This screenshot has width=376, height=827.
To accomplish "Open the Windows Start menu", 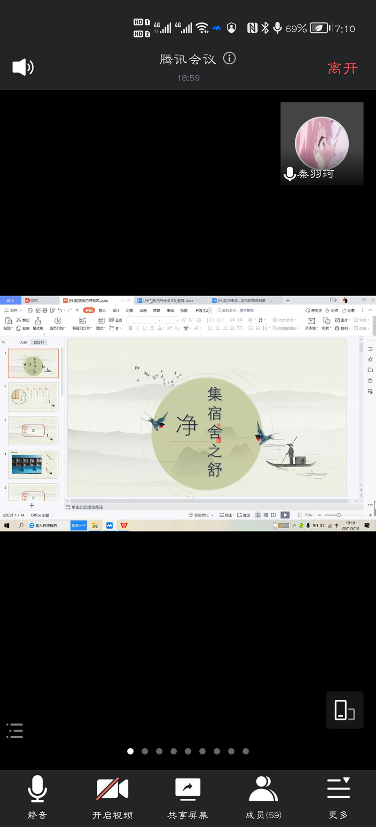I will (x=7, y=525).
